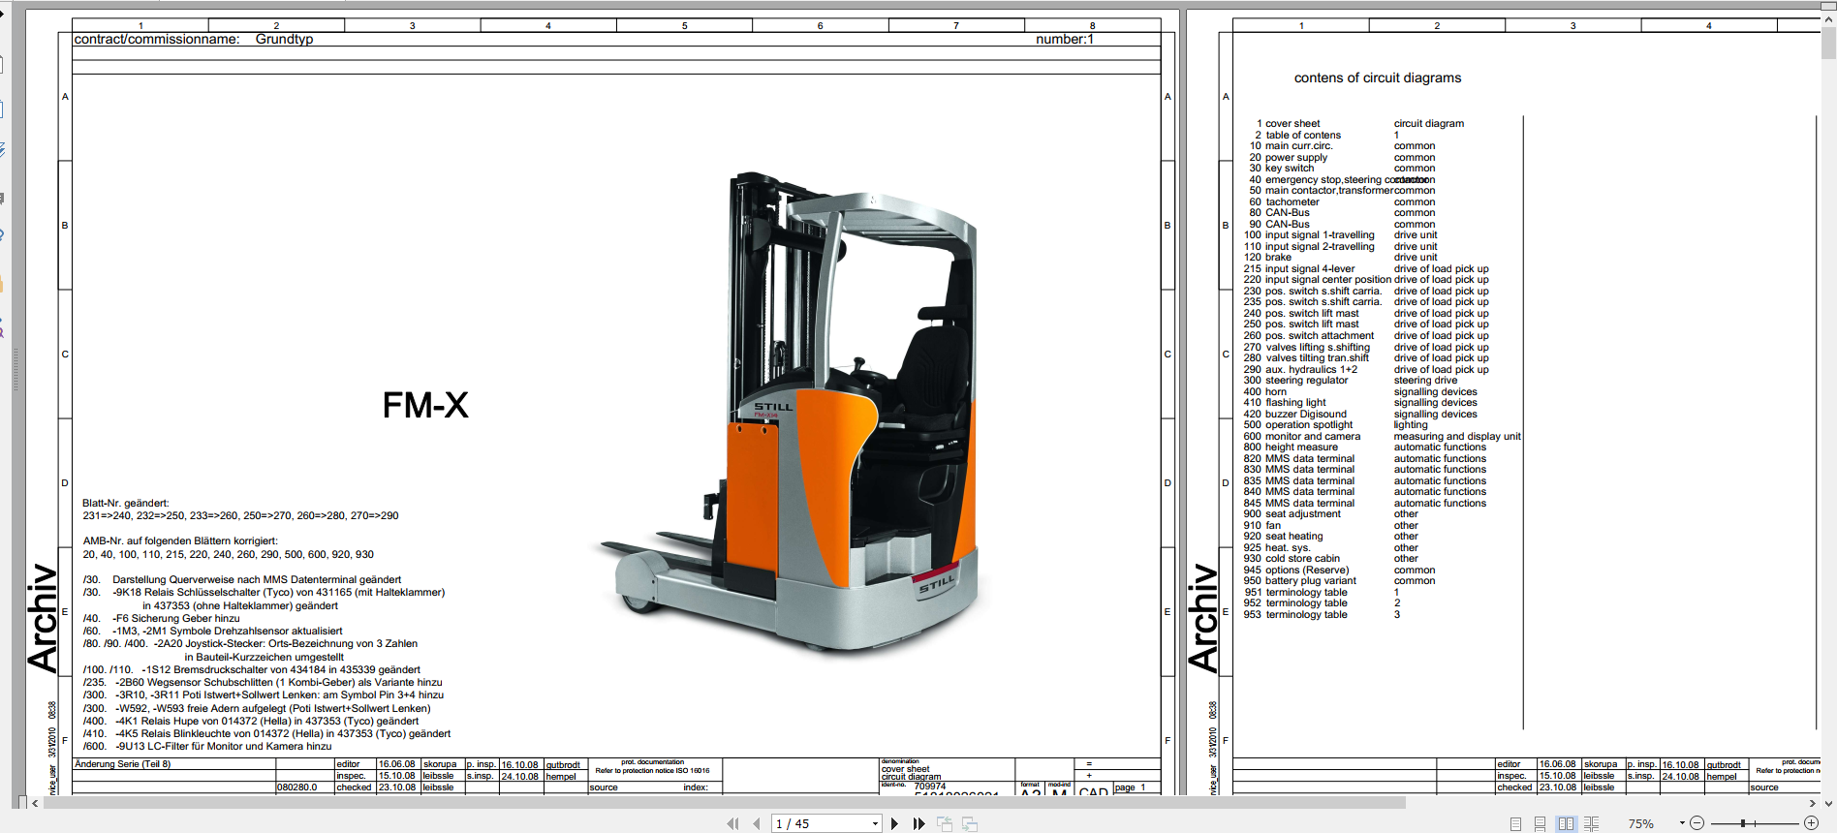Click the next view navigation icon
Viewport: 1837px width, 833px height.
970,824
